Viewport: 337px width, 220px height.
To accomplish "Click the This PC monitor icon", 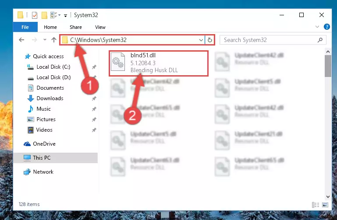I will (x=27, y=158).
